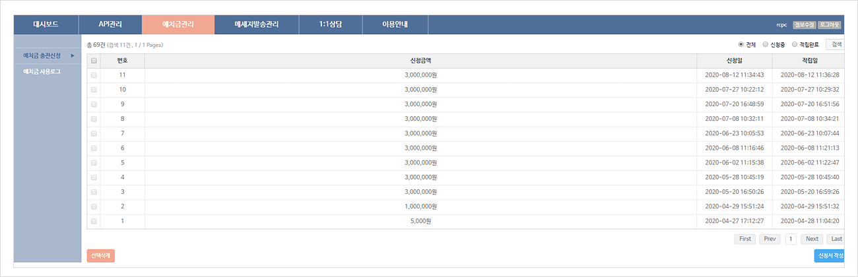Check the checkbox for row 4
858x277 pixels.
(94, 177)
